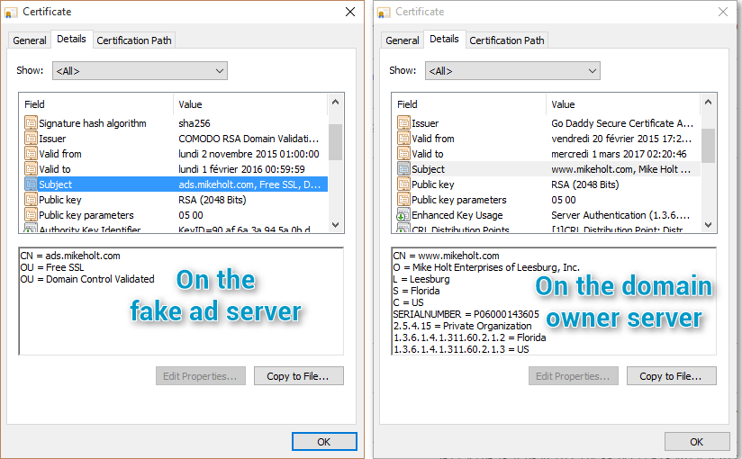Click scroll down arrow in left certificate field list
Image resolution: width=742 pixels, height=459 pixels.
pyautogui.click(x=336, y=225)
